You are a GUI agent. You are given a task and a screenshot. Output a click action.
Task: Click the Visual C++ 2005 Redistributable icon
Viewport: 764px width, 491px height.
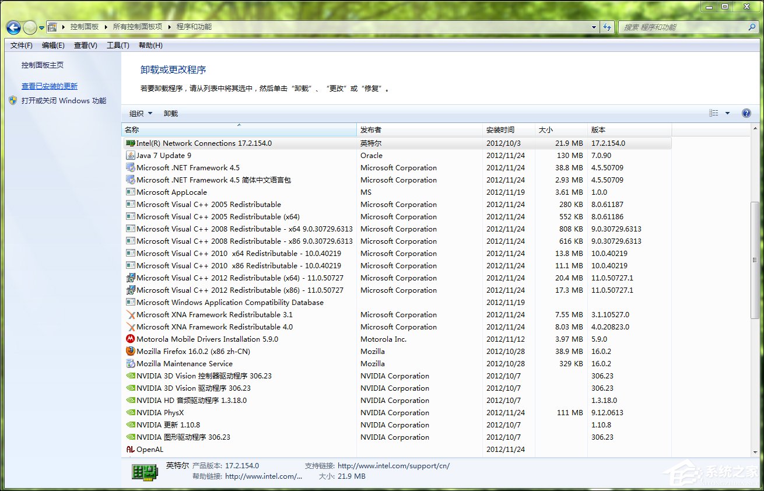coord(131,204)
